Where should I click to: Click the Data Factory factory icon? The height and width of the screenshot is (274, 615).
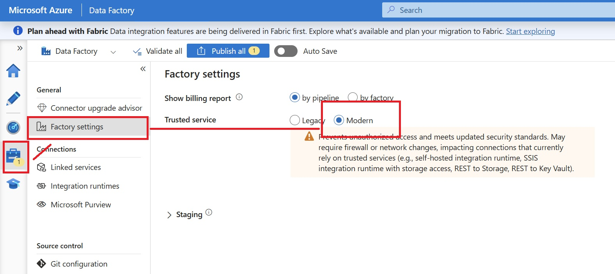[46, 51]
